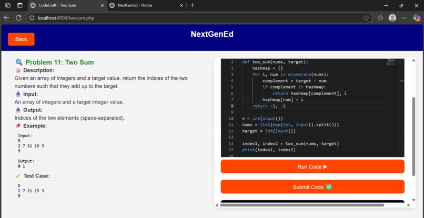This screenshot has width=424, height=218.
Task: Click line number 8 in editor gutter
Action: click(232, 106)
